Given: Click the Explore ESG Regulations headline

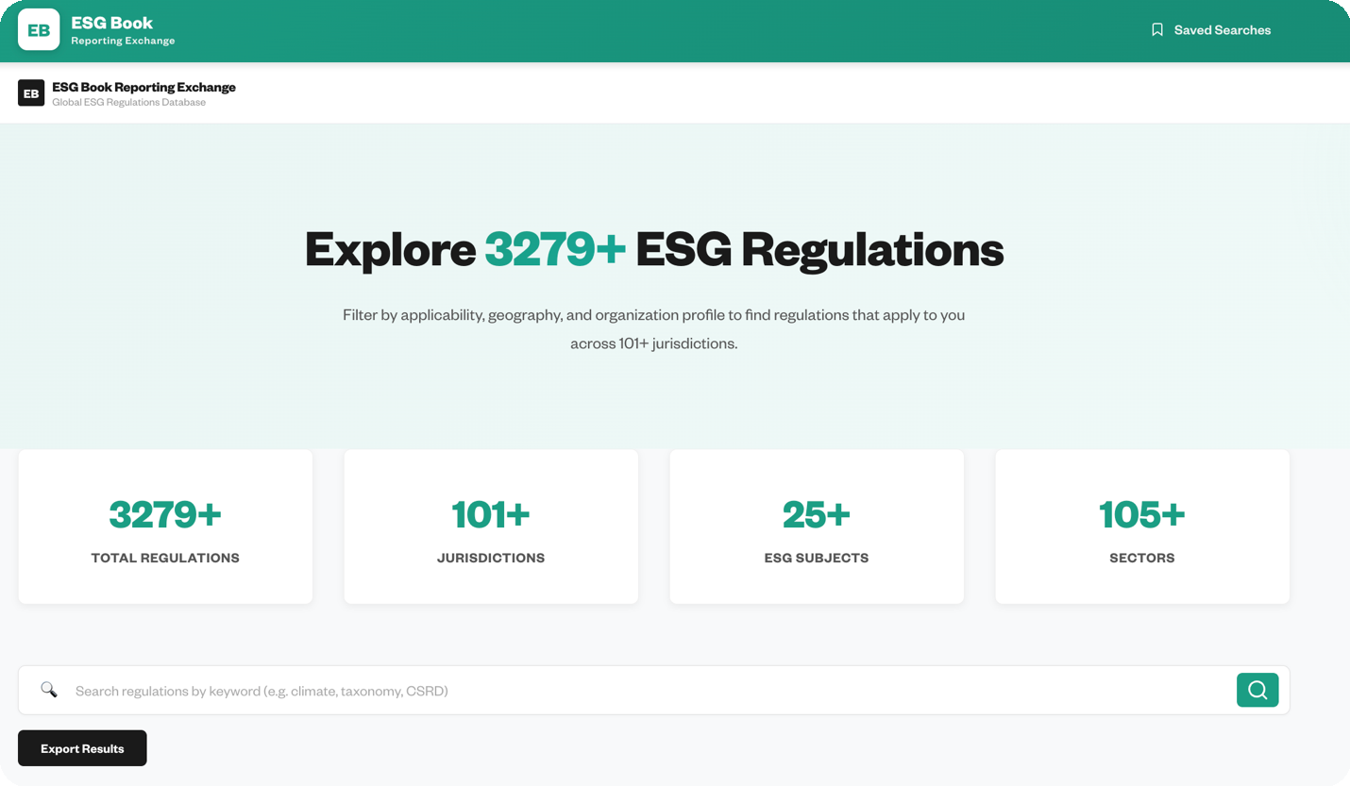Looking at the screenshot, I should coord(653,249).
